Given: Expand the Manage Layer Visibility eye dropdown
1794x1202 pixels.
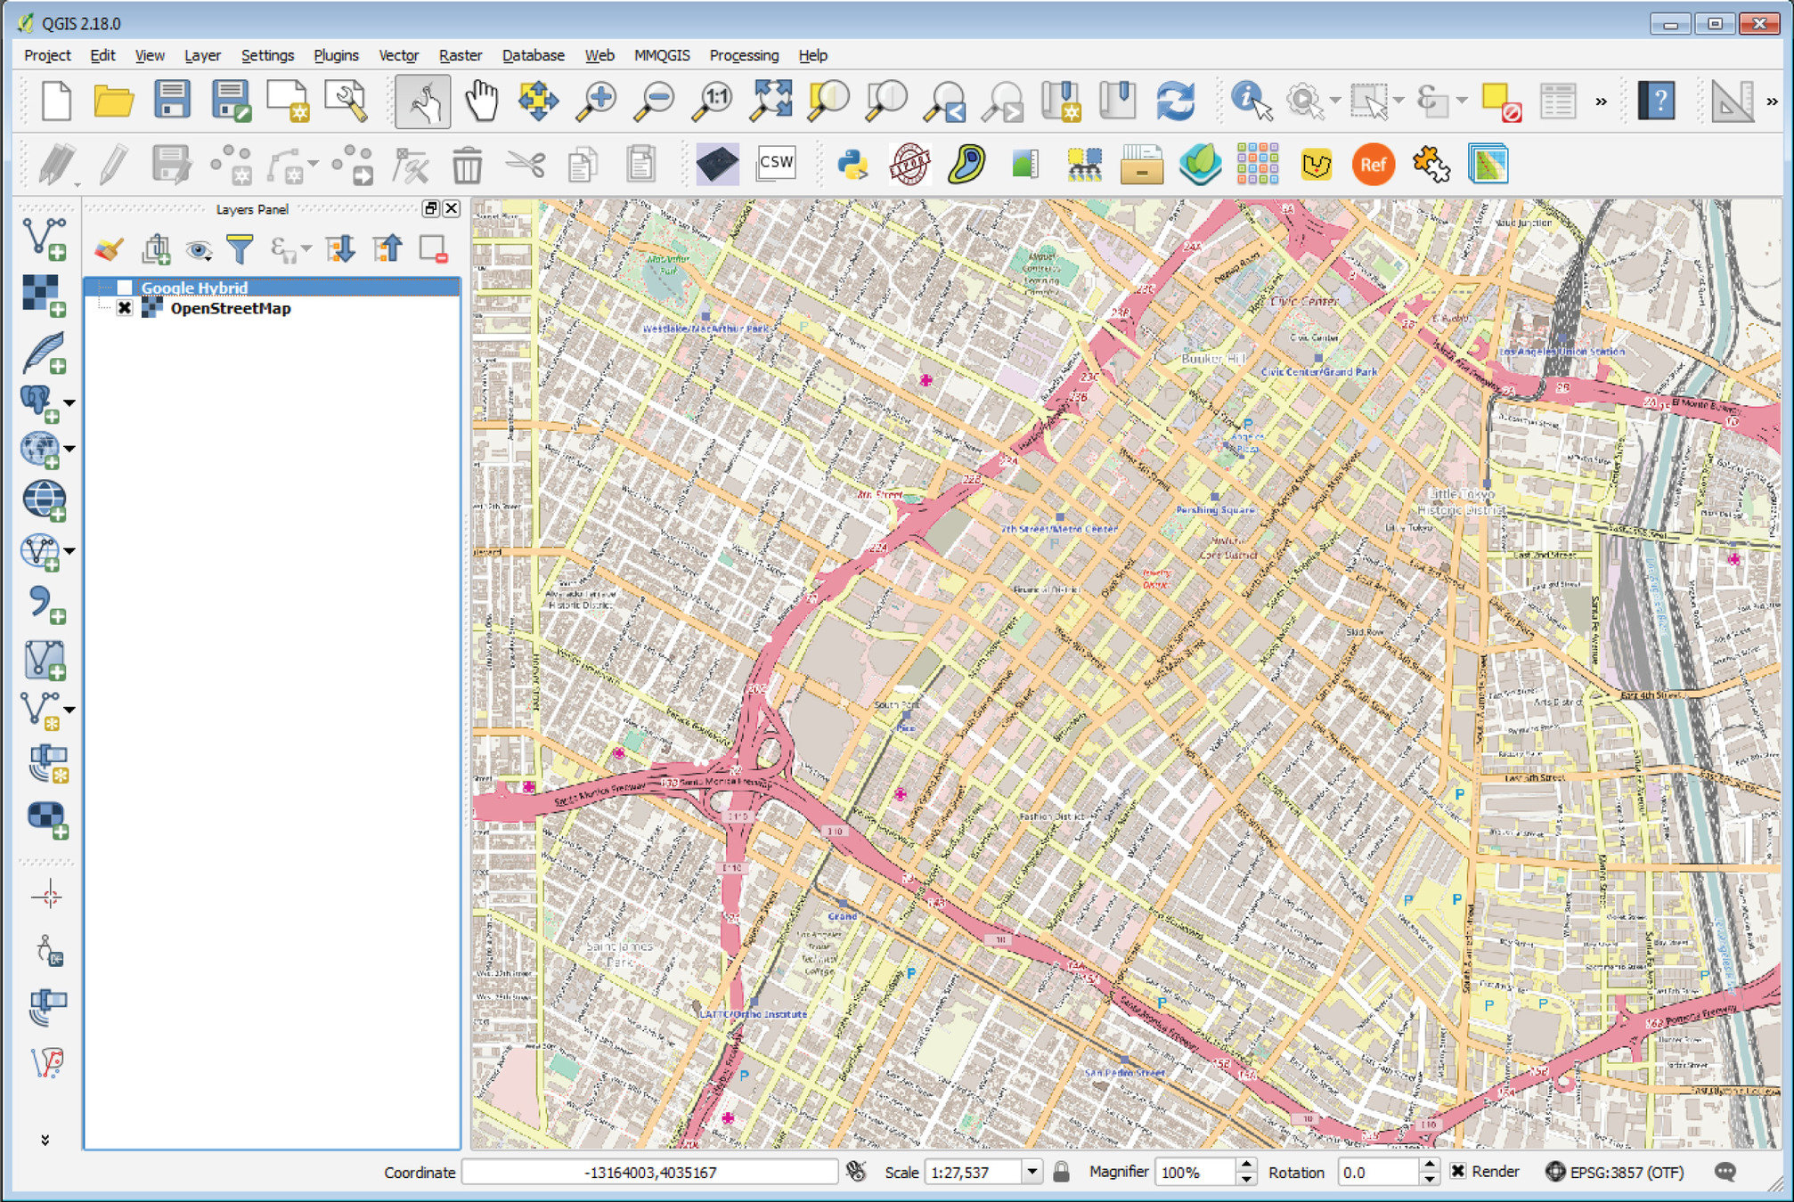Looking at the screenshot, I should [x=199, y=250].
